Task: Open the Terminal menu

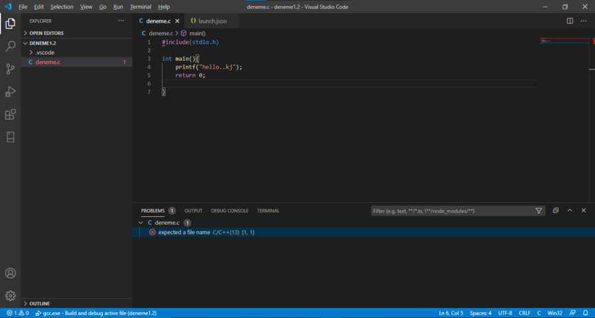Action: click(140, 7)
